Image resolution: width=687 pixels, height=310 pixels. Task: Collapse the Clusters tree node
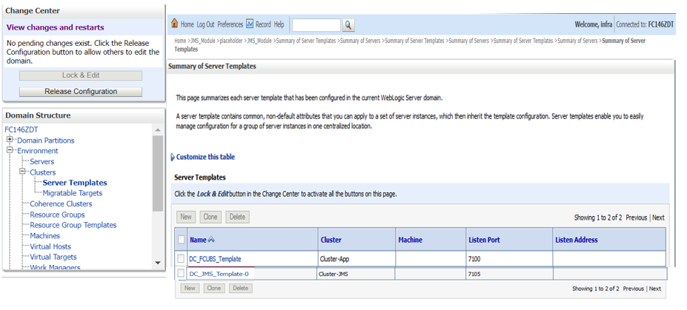click(23, 172)
